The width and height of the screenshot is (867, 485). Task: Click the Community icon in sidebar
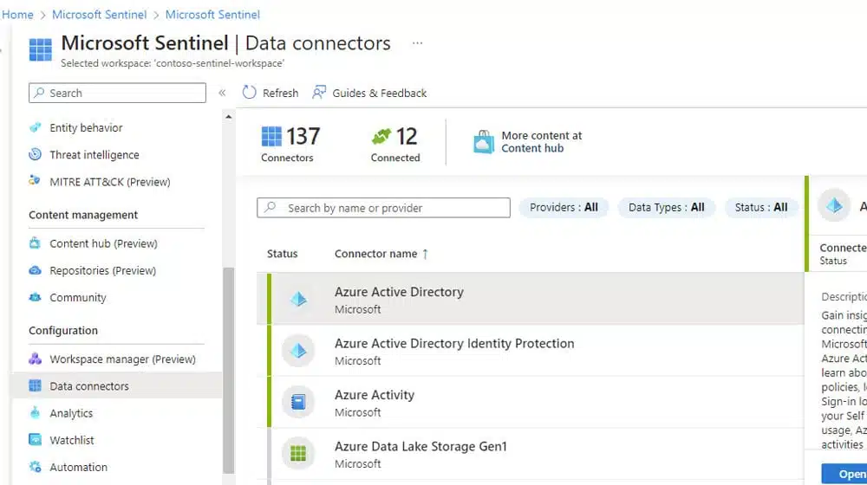(35, 297)
